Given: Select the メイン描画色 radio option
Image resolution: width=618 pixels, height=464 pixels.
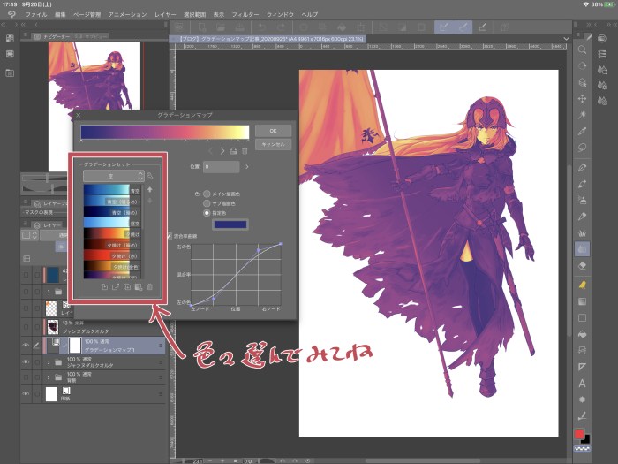Looking at the screenshot, I should click(x=207, y=192).
